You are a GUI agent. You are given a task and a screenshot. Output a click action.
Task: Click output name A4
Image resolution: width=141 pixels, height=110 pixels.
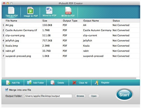click(85, 25)
